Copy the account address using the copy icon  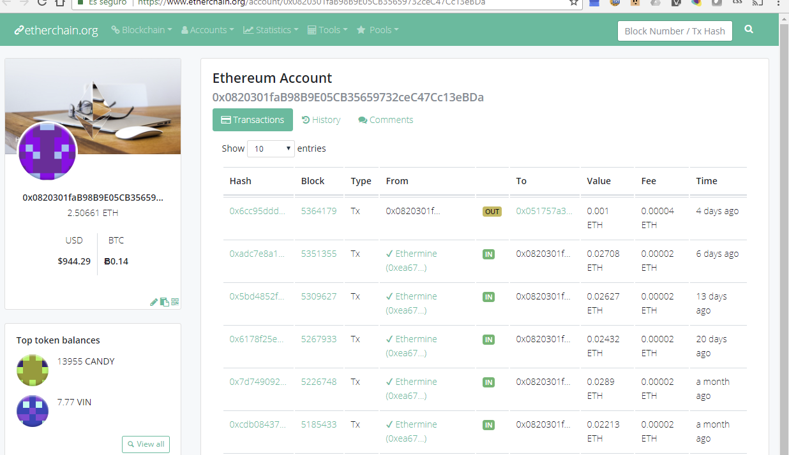(x=163, y=301)
